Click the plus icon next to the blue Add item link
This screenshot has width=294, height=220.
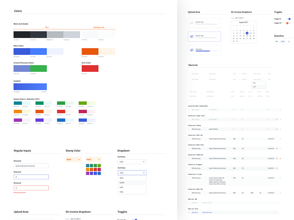189,212
